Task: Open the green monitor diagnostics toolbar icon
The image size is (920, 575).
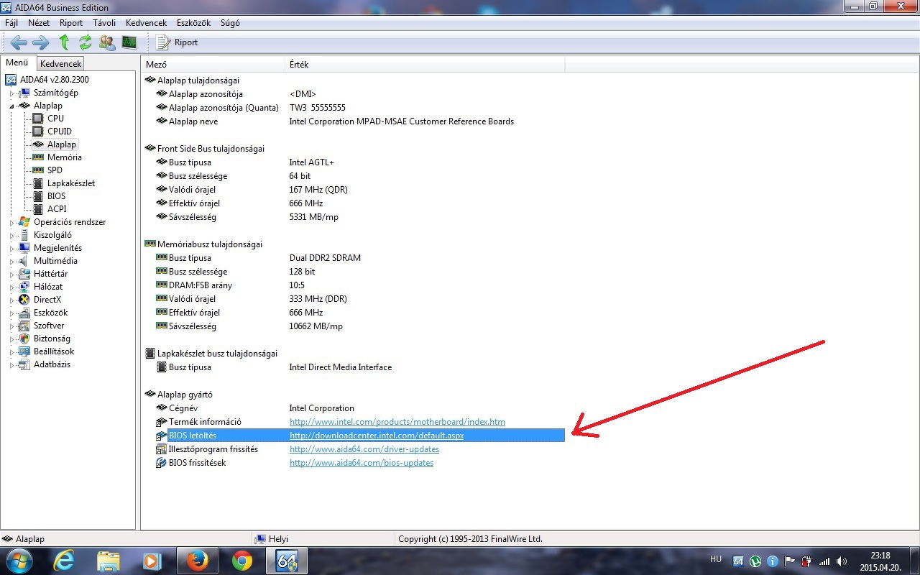Action: tap(129, 42)
